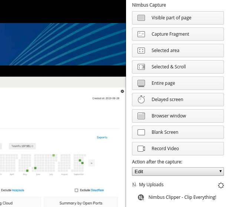Open Nimbus Clipper - Clip Everything link
This screenshot has height=207, width=228.
(x=182, y=197)
